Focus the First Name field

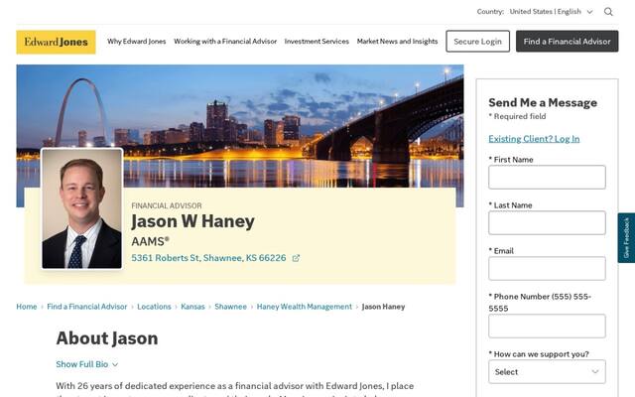point(547,177)
